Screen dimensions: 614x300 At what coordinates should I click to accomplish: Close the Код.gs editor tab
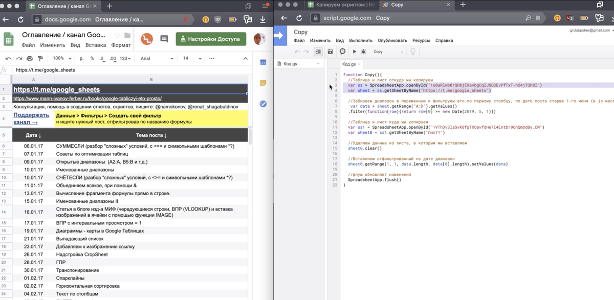click(x=360, y=64)
